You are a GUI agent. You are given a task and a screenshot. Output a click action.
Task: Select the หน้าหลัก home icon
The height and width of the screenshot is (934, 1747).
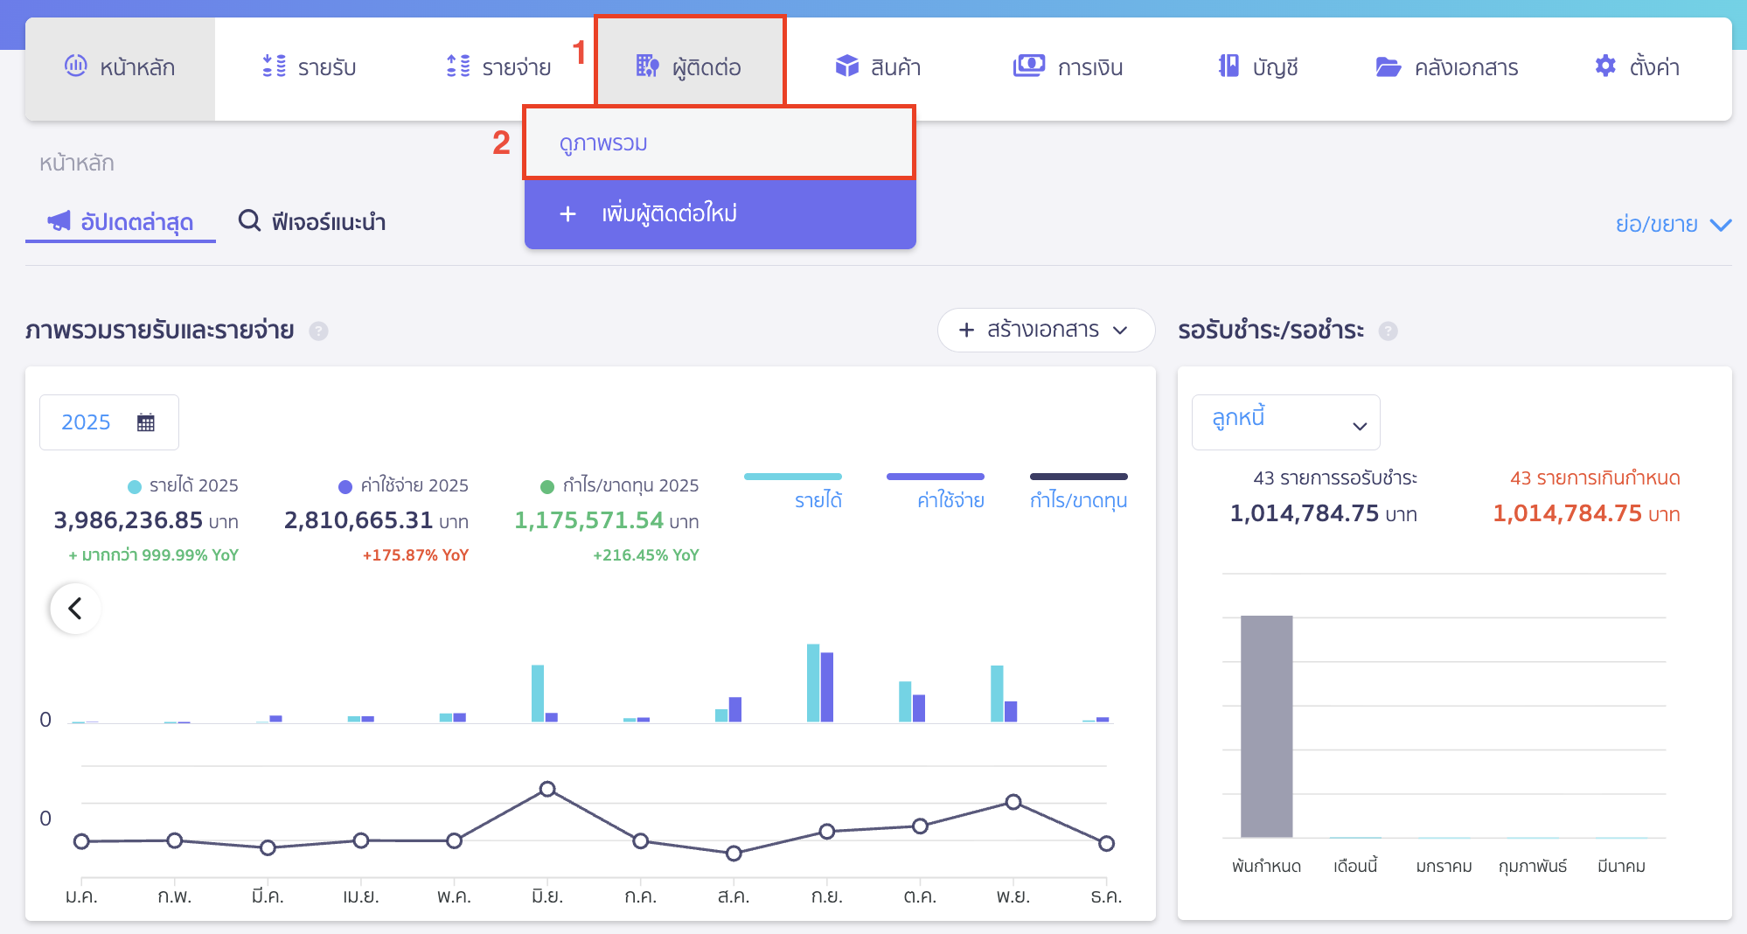pyautogui.click(x=78, y=65)
